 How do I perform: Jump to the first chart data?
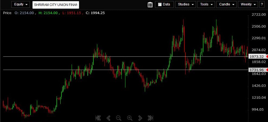click(98, 118)
